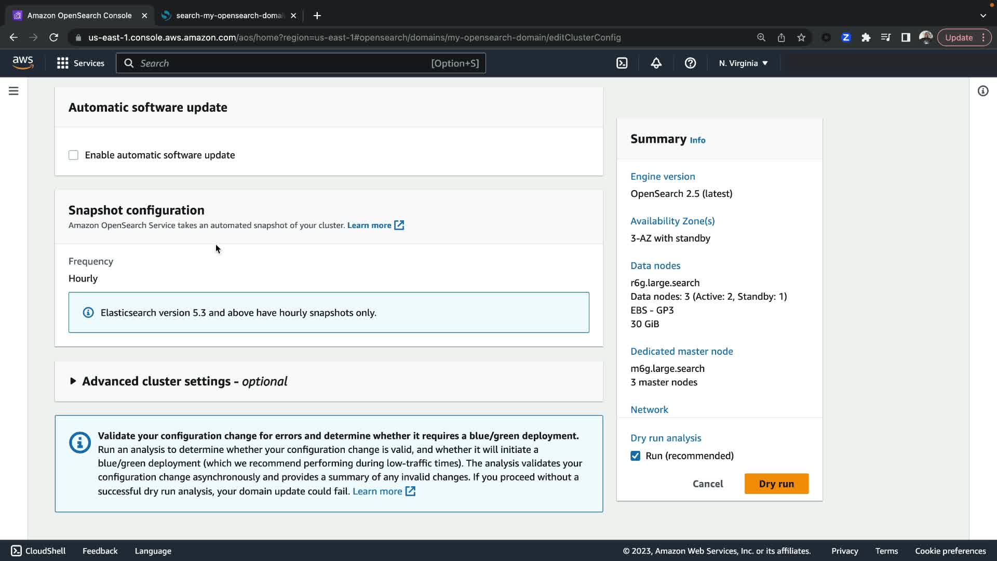997x561 pixels.
Task: Select the Amazon OpenSearch Console tab
Action: coord(79,16)
